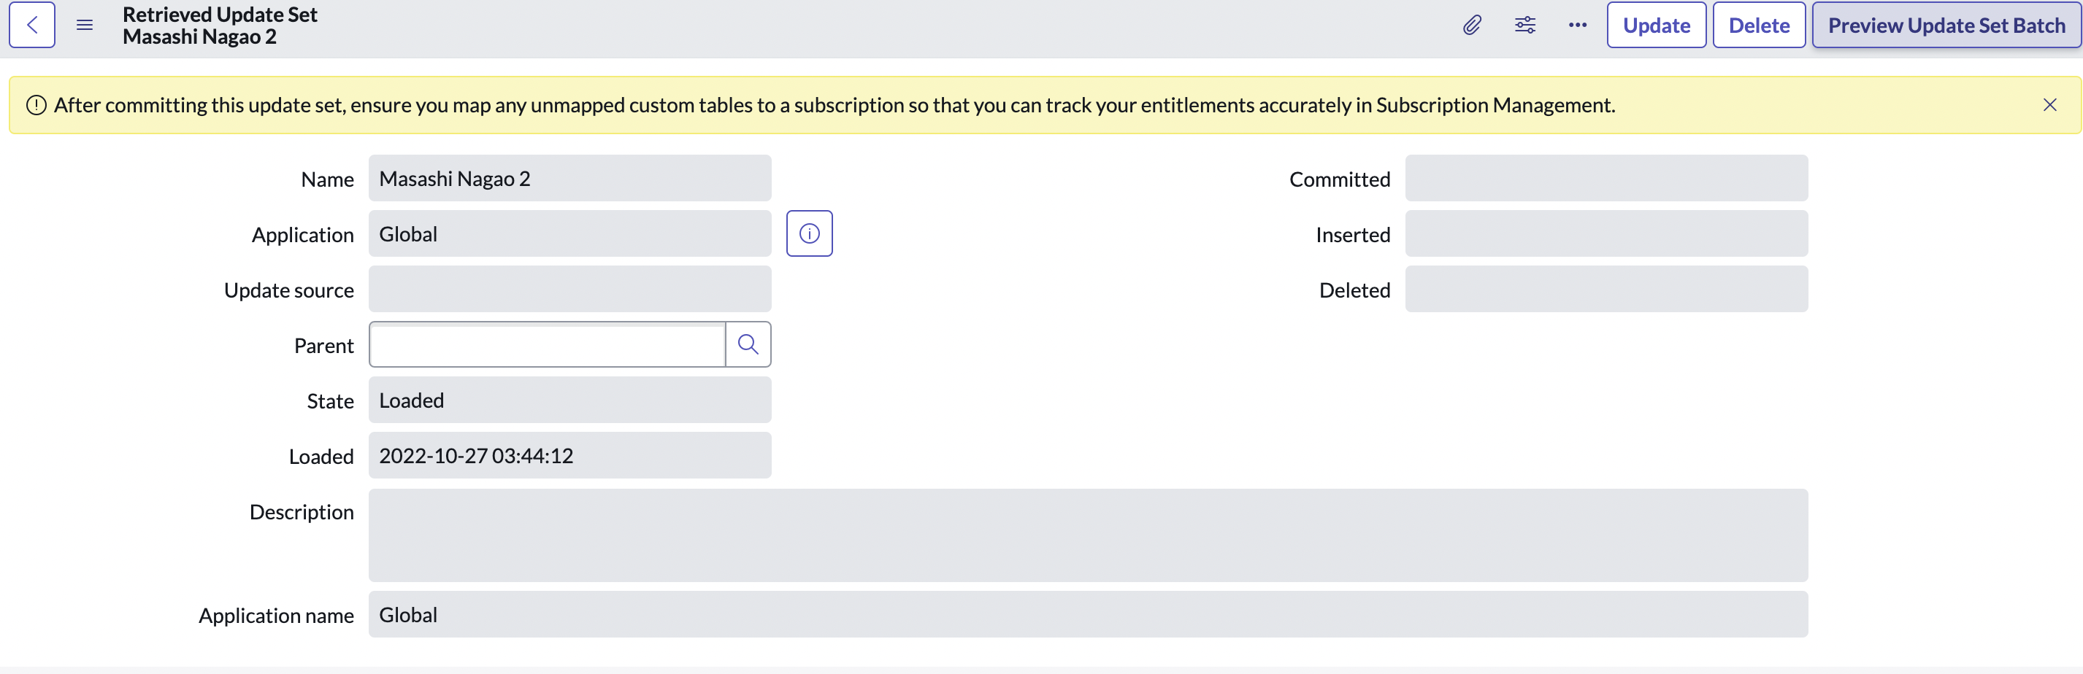The height and width of the screenshot is (674, 2083).
Task: Click the Loaded date field
Action: coord(570,456)
